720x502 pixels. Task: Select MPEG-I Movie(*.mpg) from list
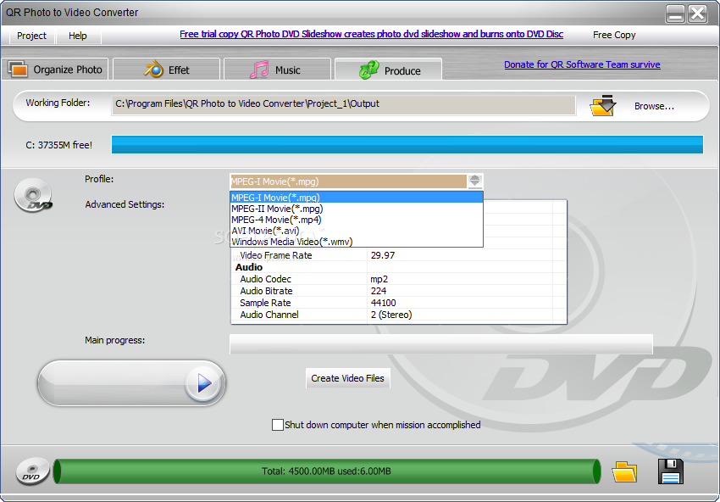coord(357,198)
